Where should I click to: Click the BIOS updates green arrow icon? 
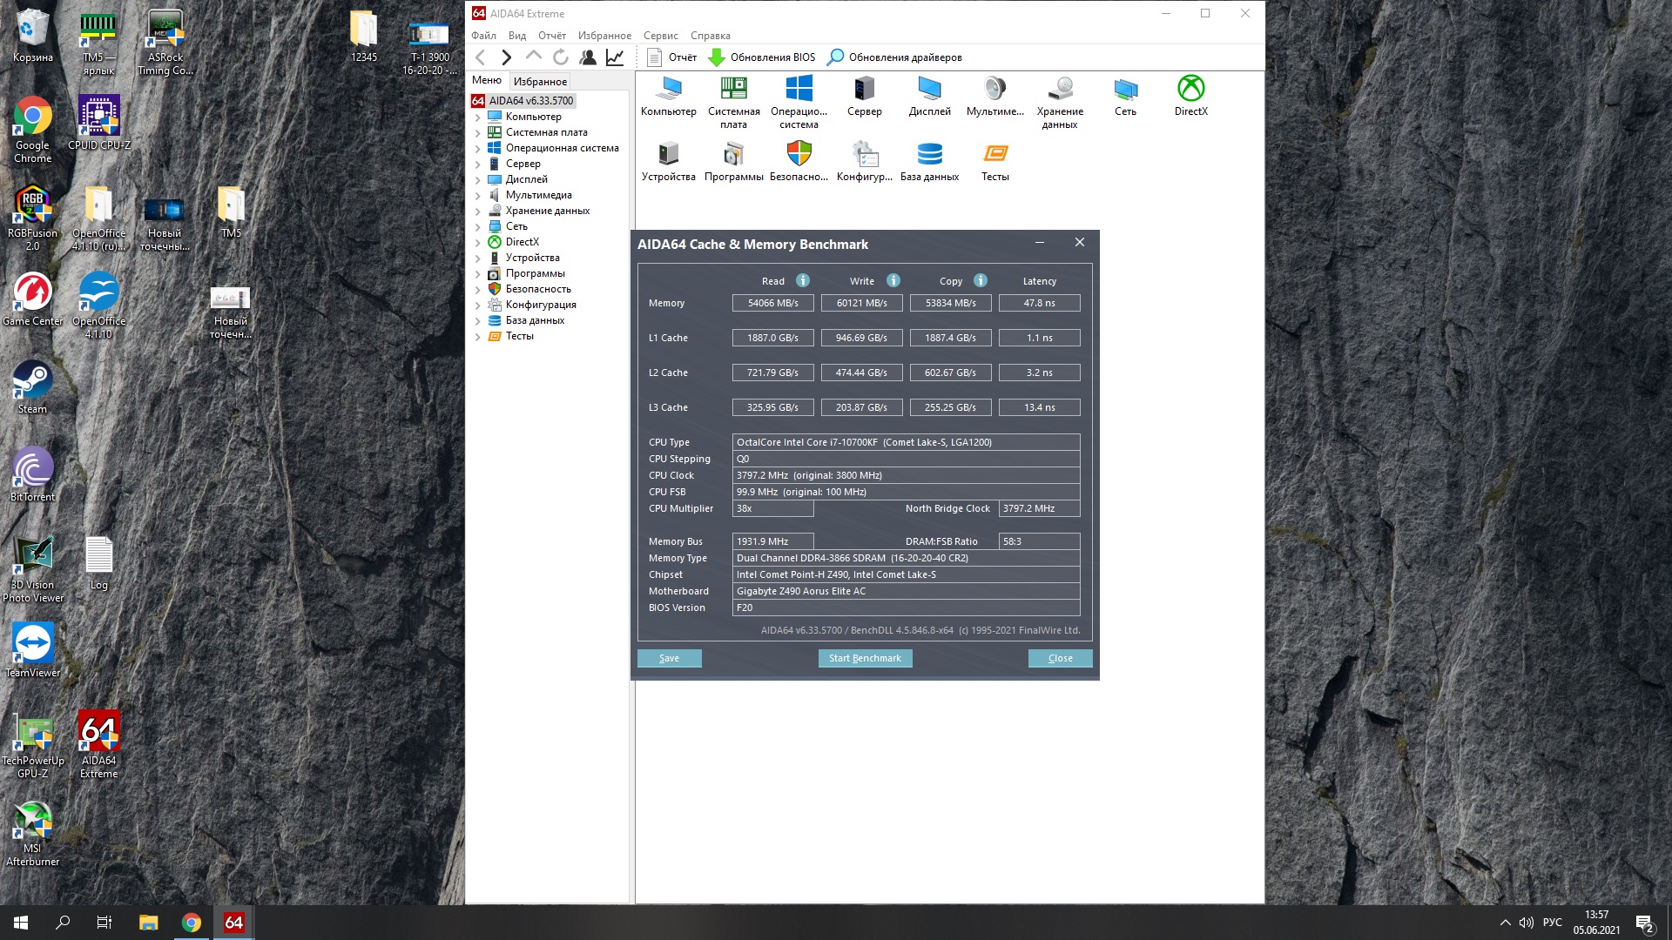(x=716, y=57)
